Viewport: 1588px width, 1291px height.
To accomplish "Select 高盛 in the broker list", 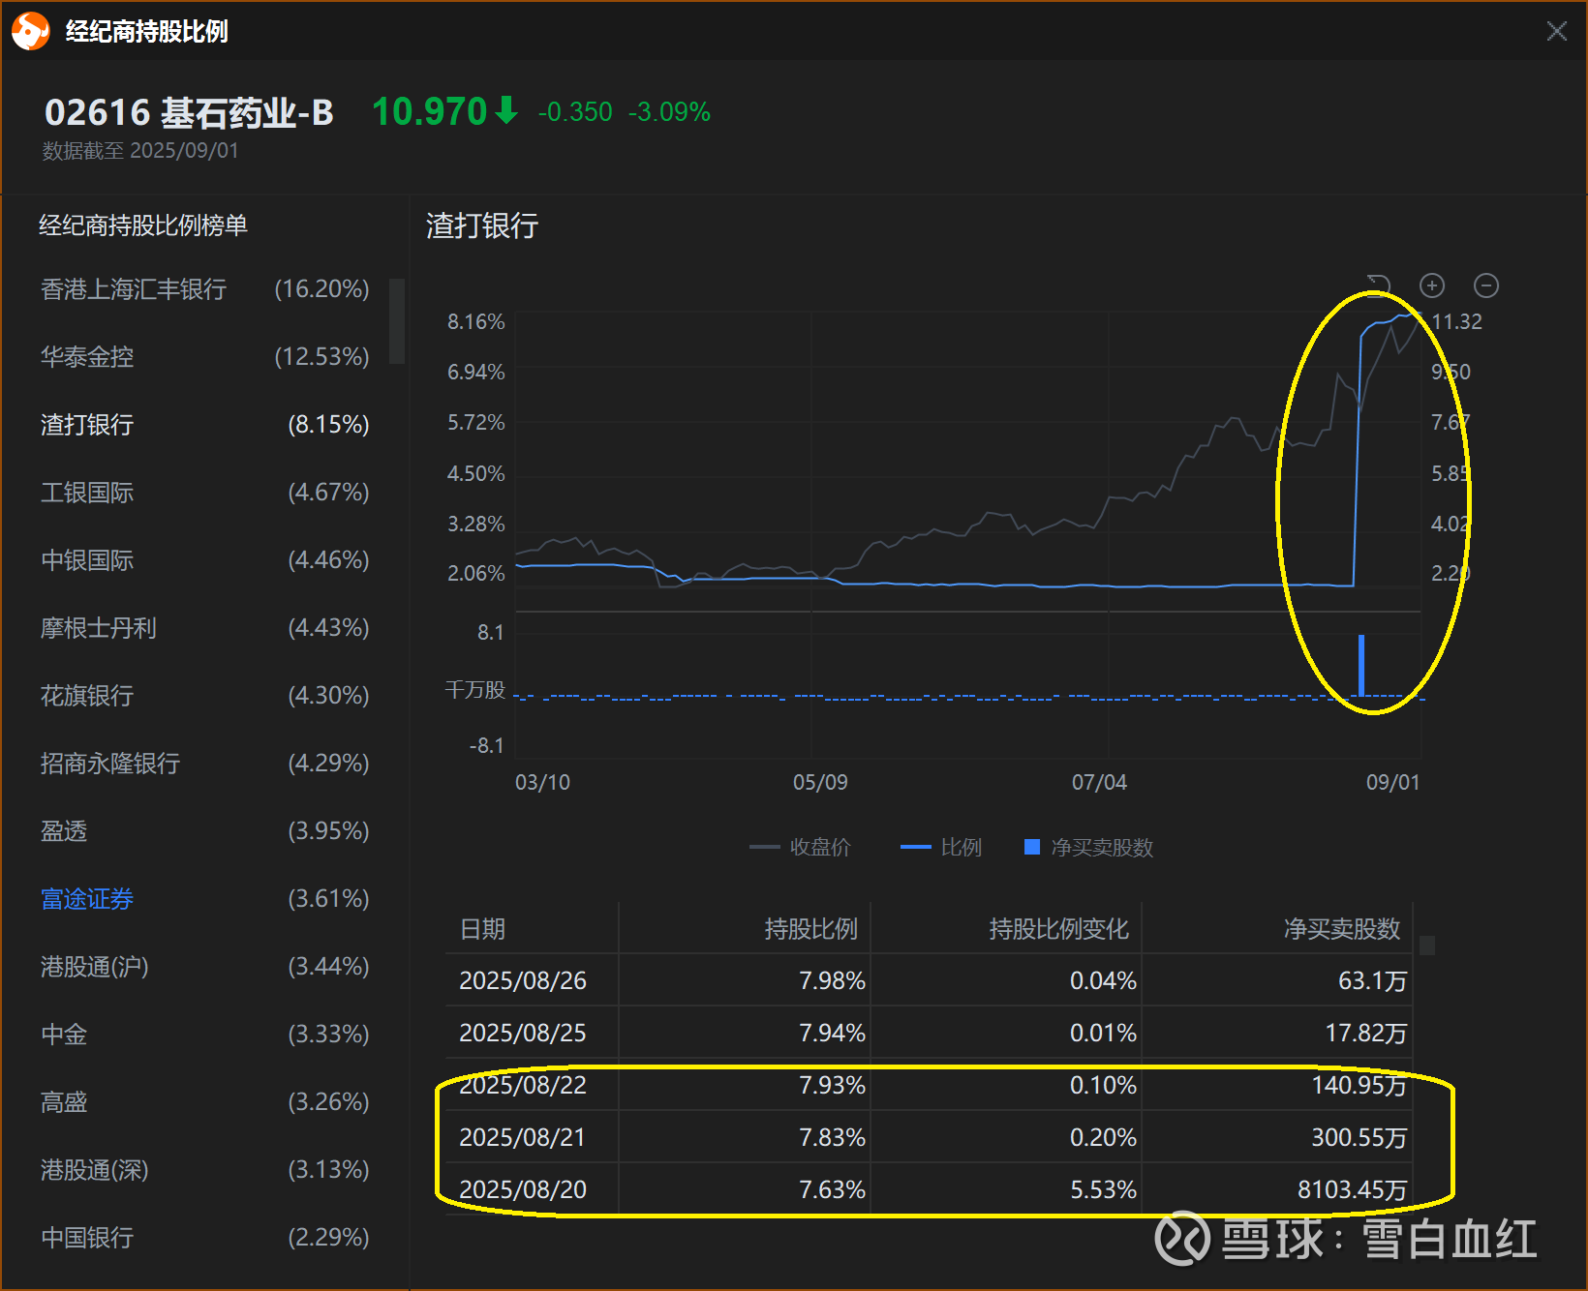I will click(204, 1102).
